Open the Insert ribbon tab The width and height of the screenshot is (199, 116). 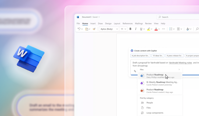[x=93, y=24]
